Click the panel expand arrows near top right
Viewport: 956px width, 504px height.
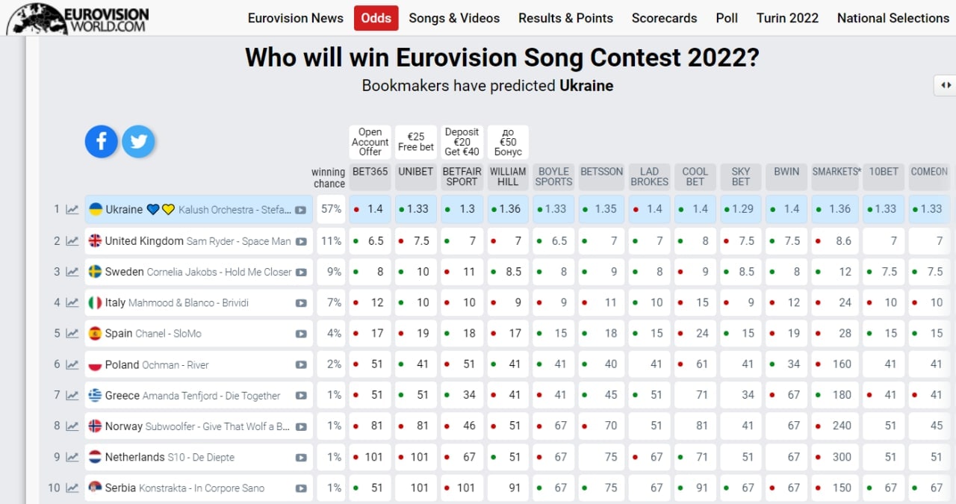coord(946,85)
